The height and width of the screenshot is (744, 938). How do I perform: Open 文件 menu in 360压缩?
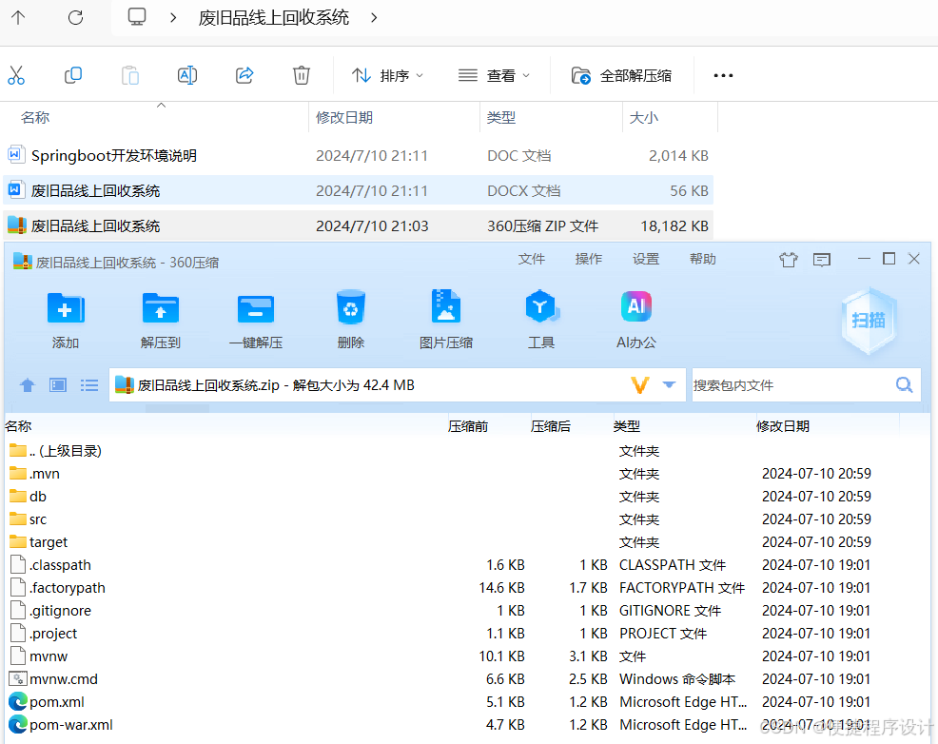point(531,259)
